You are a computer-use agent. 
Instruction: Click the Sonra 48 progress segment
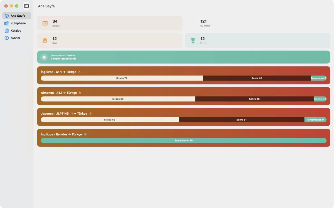[x=257, y=78]
